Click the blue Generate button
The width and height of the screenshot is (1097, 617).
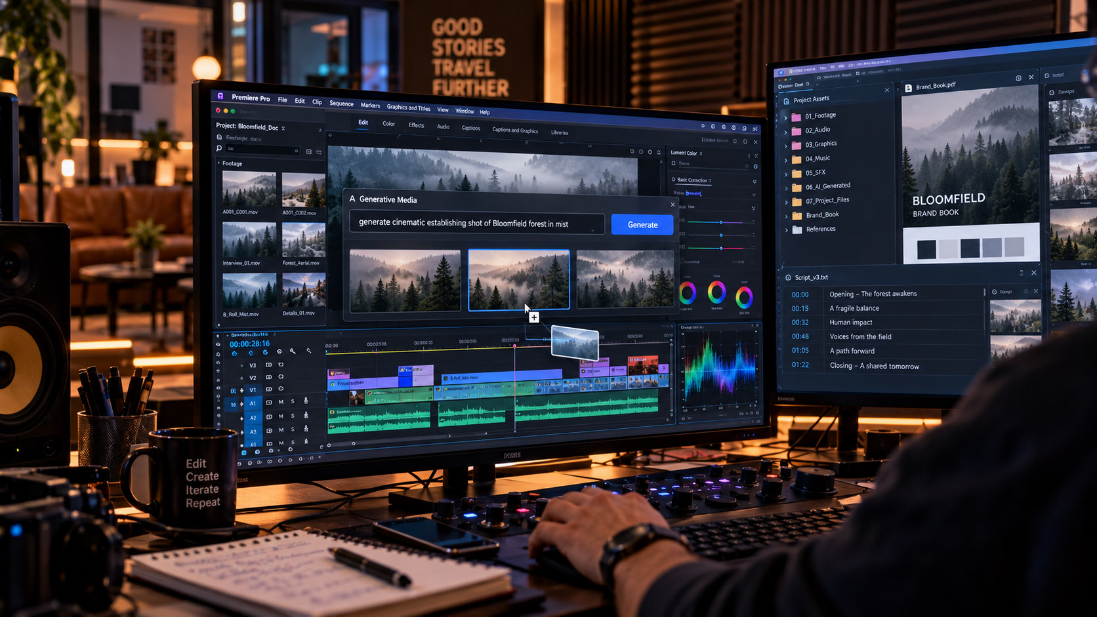coord(642,224)
